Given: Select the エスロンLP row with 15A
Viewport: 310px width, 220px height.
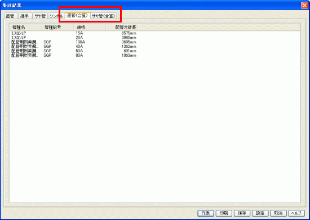Looking at the screenshot, I should point(74,33).
